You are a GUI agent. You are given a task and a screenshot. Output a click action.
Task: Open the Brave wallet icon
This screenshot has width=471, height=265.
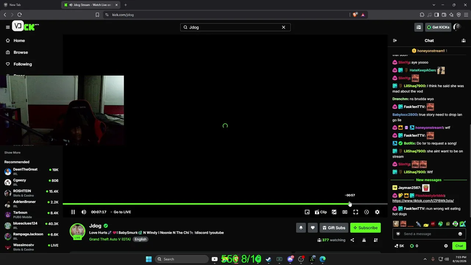[444, 15]
